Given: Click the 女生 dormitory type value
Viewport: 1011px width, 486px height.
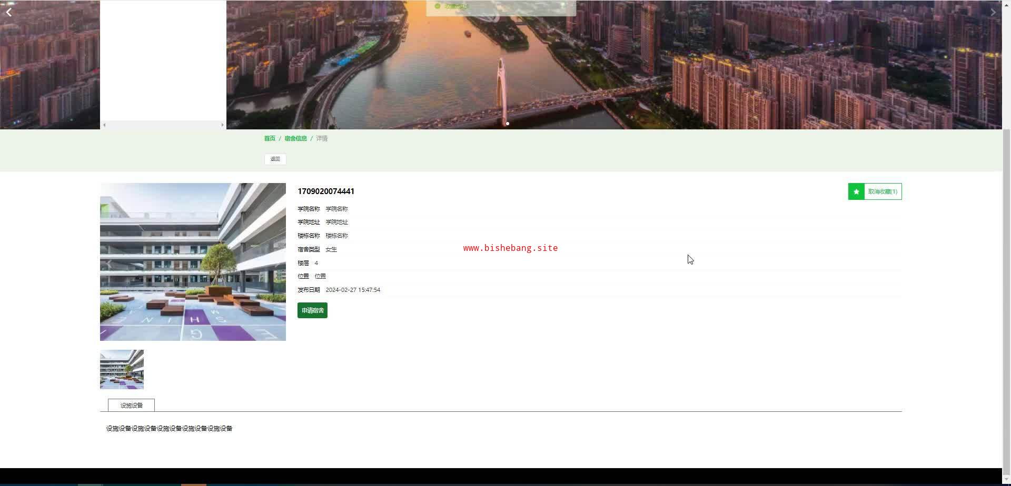Looking at the screenshot, I should [331, 249].
